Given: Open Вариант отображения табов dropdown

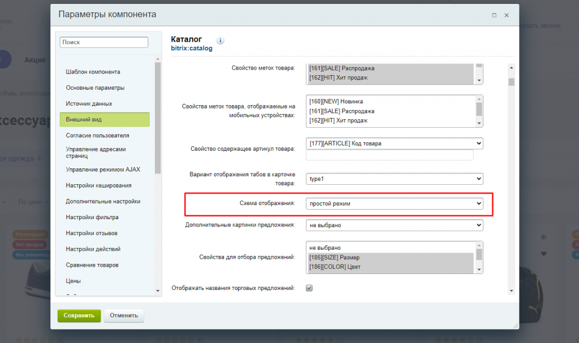Looking at the screenshot, I should [x=394, y=179].
